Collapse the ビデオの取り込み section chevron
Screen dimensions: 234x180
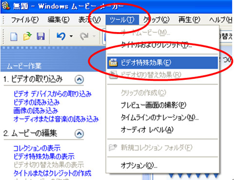click(79, 79)
